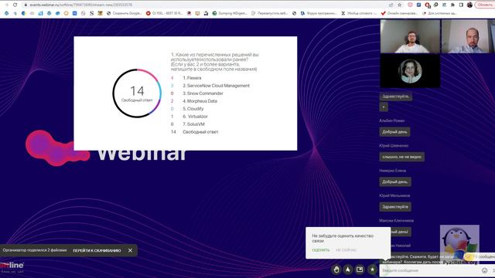This screenshot has width=495, height=278.
Task: Select poll option 1. Flexera
Action: (x=192, y=78)
